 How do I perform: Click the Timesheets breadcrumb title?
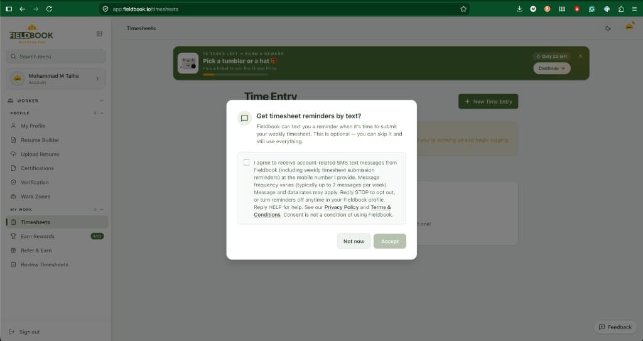pos(141,28)
